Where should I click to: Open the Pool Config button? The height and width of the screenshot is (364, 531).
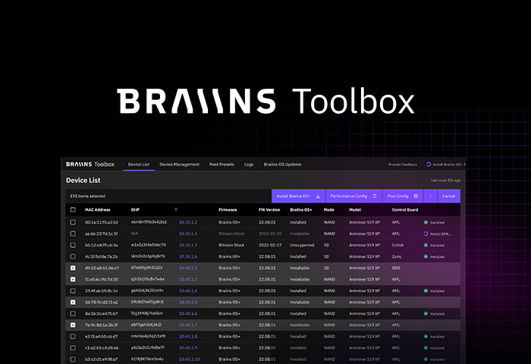tap(403, 196)
